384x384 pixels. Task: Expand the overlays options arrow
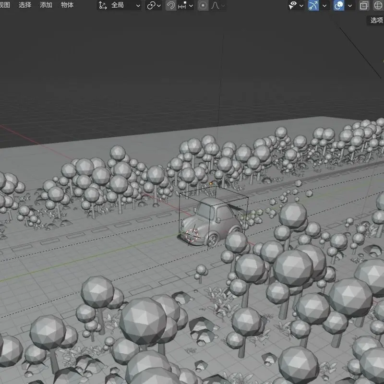point(350,5)
